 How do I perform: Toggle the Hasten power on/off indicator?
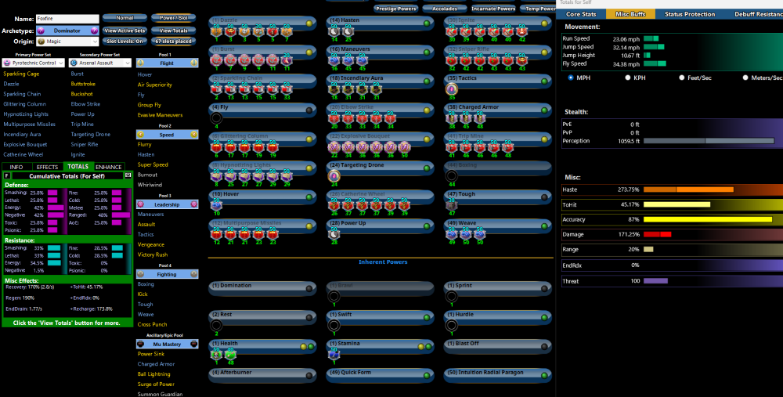[426, 23]
